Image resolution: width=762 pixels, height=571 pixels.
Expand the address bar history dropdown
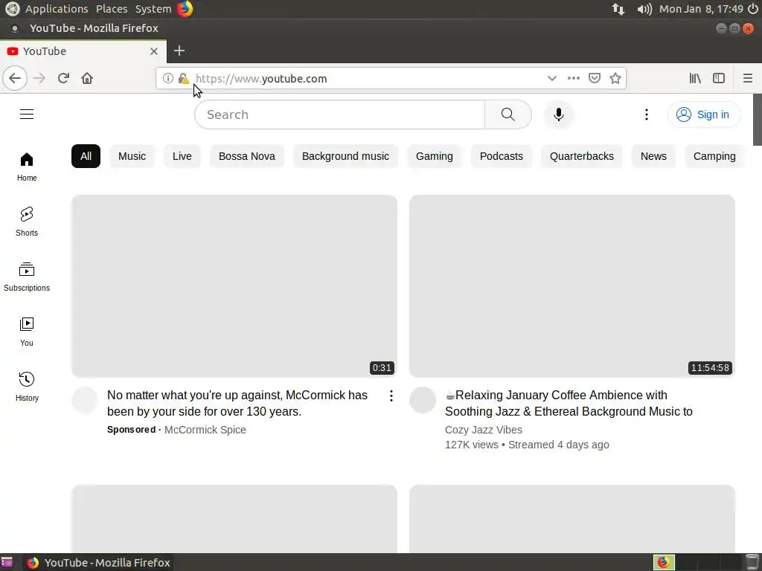551,78
